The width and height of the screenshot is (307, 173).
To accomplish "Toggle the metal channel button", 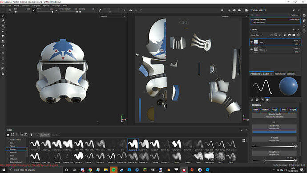I will coord(265,110).
